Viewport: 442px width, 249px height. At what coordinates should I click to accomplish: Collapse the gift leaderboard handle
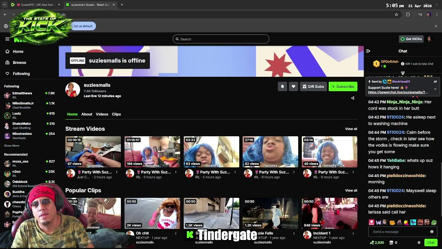(x=403, y=73)
